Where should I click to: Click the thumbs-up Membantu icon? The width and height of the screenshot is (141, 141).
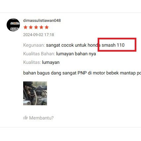pos(25,117)
